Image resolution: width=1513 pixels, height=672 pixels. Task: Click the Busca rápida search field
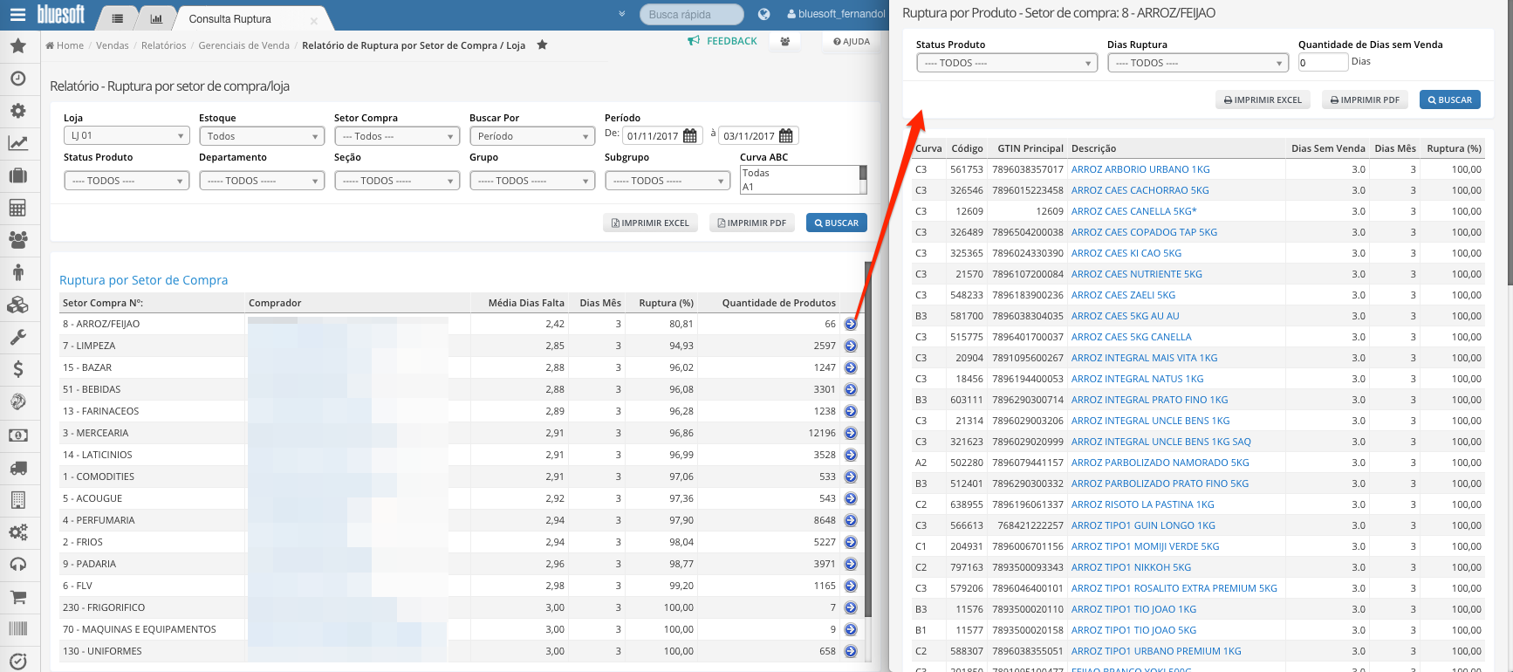pos(691,15)
